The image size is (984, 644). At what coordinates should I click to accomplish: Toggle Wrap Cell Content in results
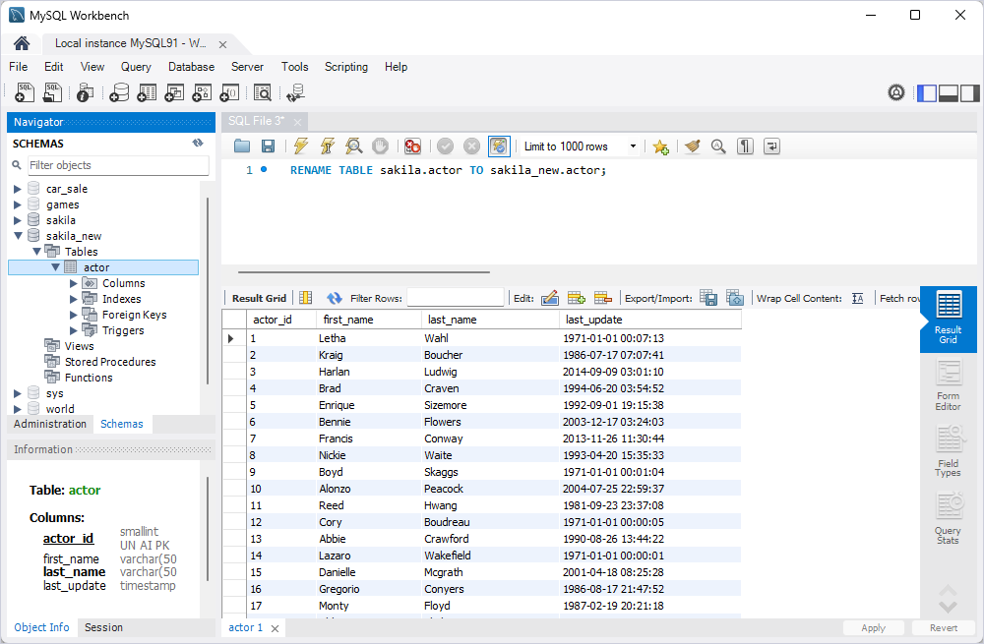(x=858, y=299)
